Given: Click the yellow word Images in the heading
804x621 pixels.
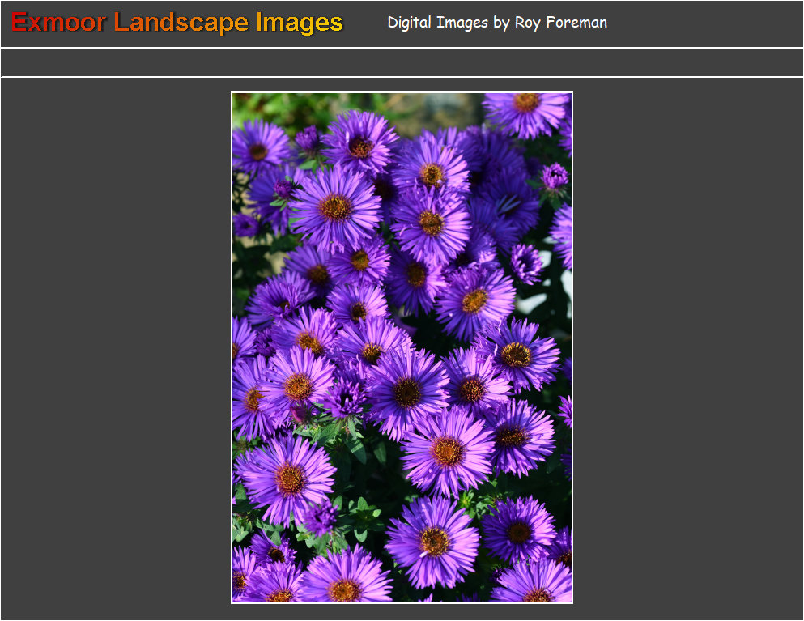Looking at the screenshot, I should click(299, 23).
